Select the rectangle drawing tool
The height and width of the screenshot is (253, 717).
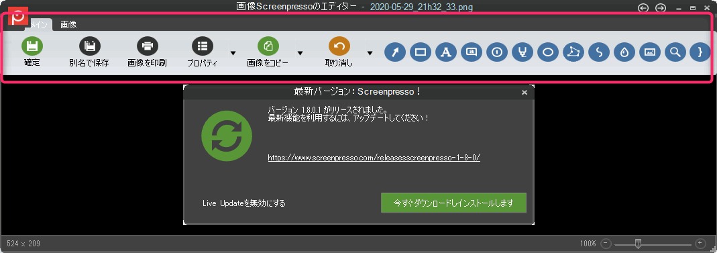[421, 52]
